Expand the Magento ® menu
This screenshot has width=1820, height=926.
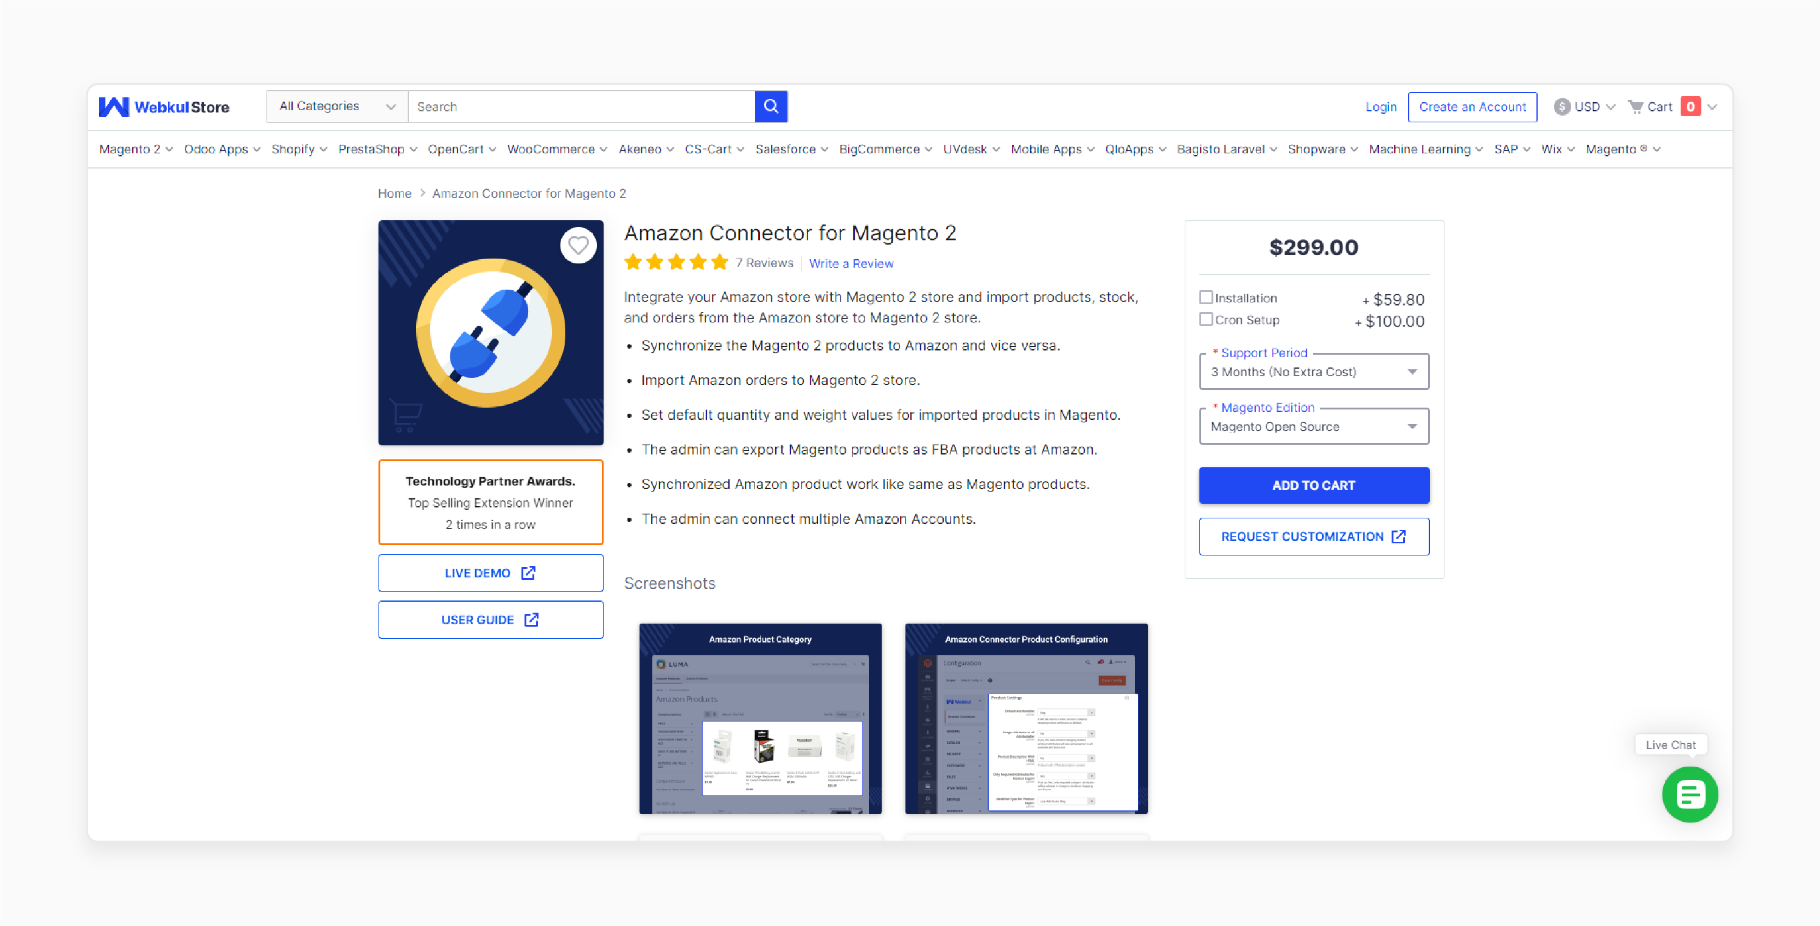(x=1622, y=149)
